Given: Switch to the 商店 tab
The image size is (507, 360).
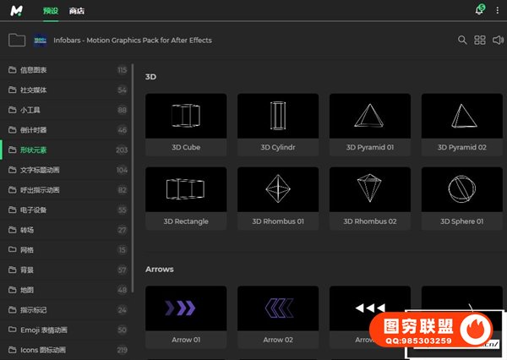Looking at the screenshot, I should tap(77, 11).
